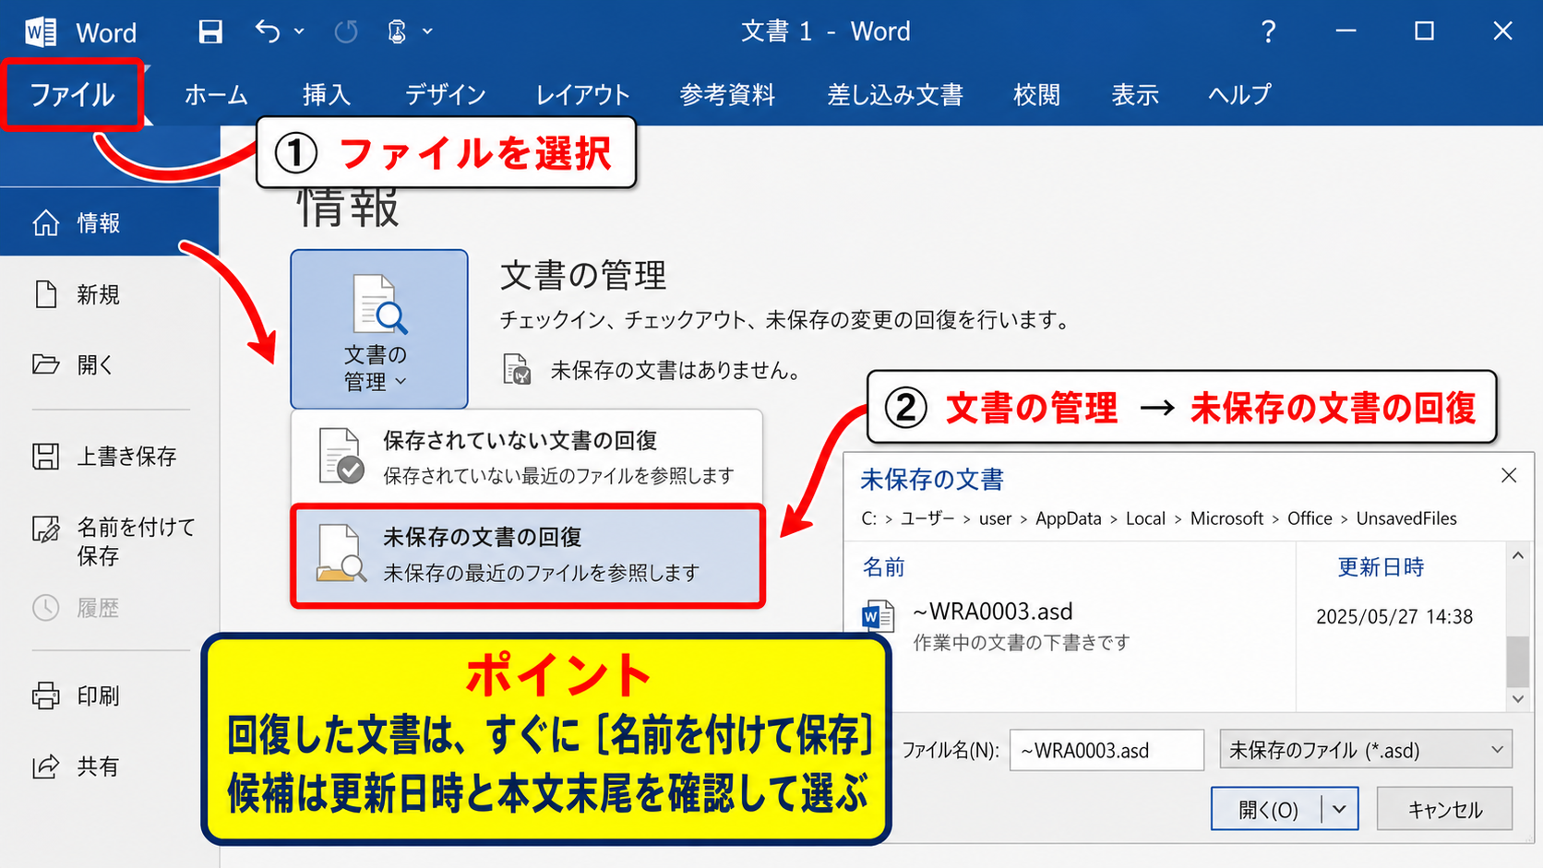The image size is (1543, 868).
Task: Switch to the レイアウト tab
Action: point(582,94)
